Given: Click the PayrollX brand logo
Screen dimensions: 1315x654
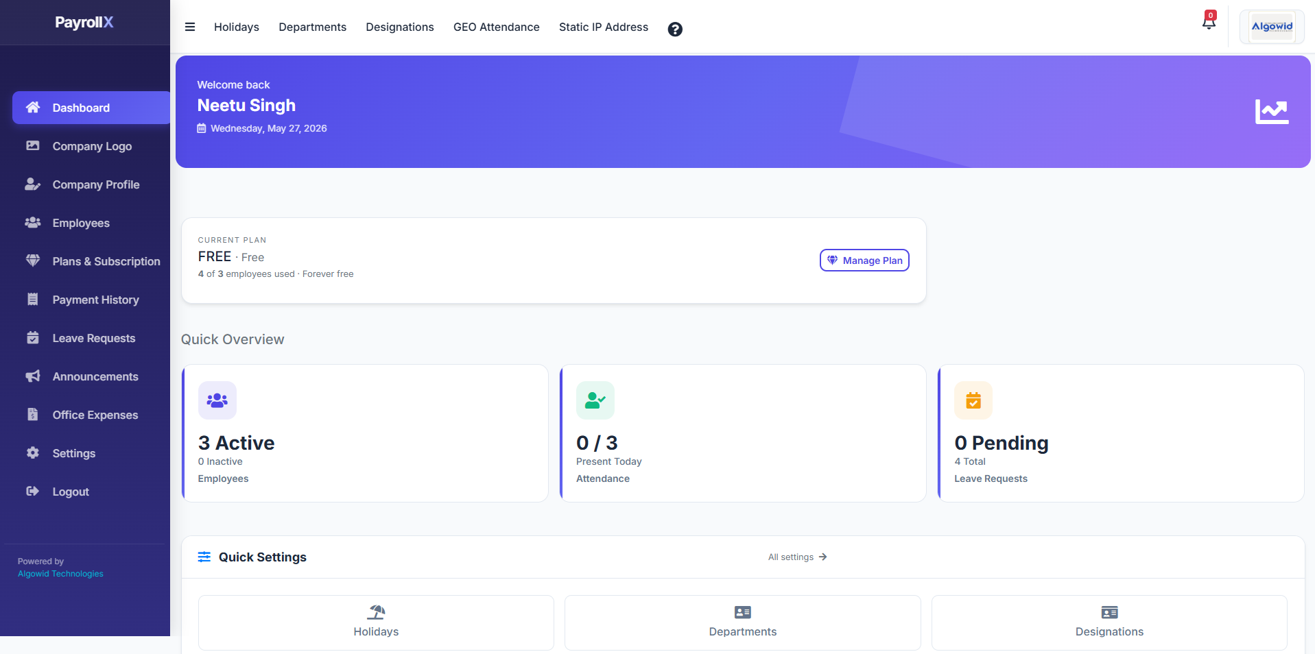Looking at the screenshot, I should (84, 22).
